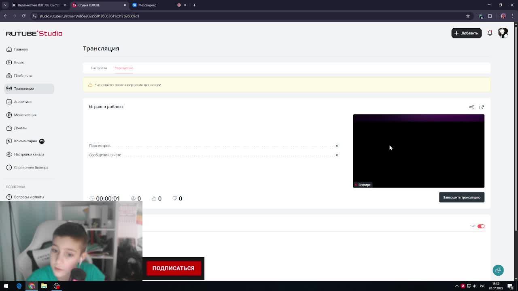518x291 pixels.
Task: Open the Windows Start menu
Action: [x=6, y=286]
